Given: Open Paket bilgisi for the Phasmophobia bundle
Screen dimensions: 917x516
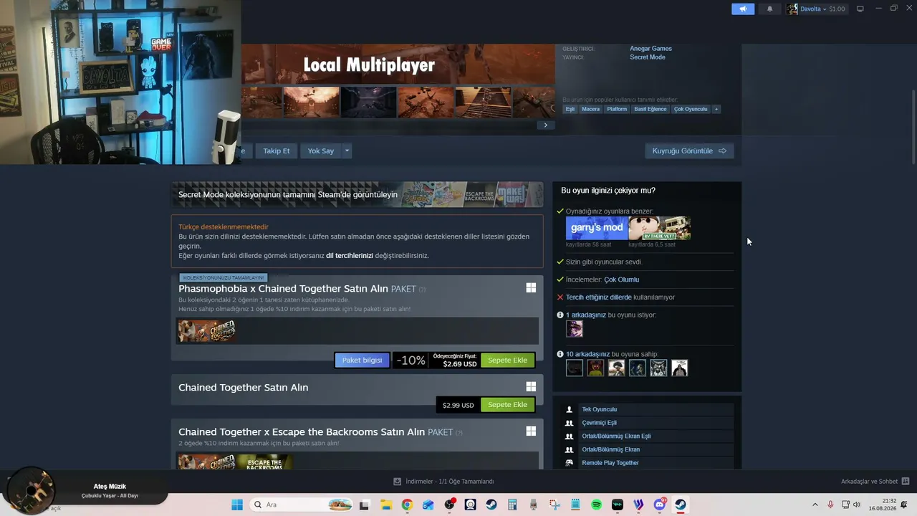Looking at the screenshot, I should coord(362,360).
